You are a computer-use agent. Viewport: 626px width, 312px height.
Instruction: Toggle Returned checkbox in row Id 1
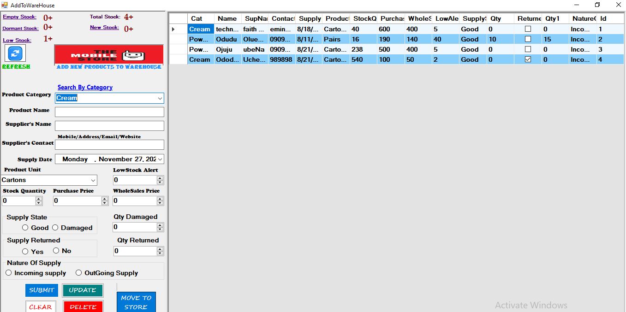(x=528, y=29)
